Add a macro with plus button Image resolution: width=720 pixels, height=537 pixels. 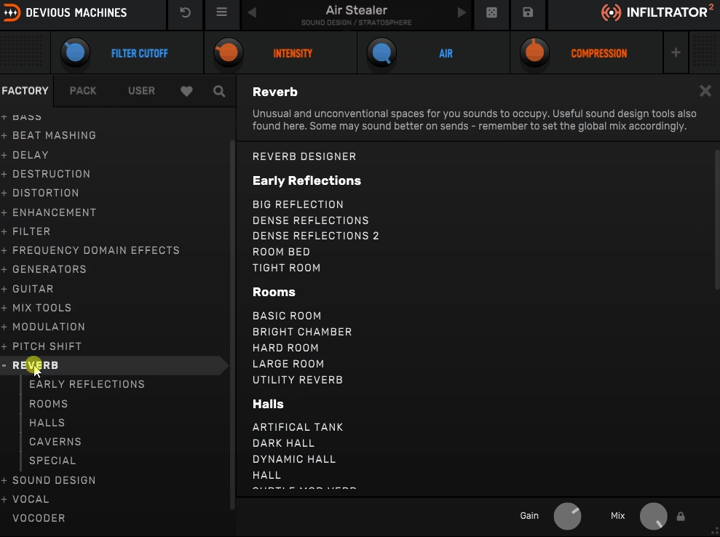676,52
